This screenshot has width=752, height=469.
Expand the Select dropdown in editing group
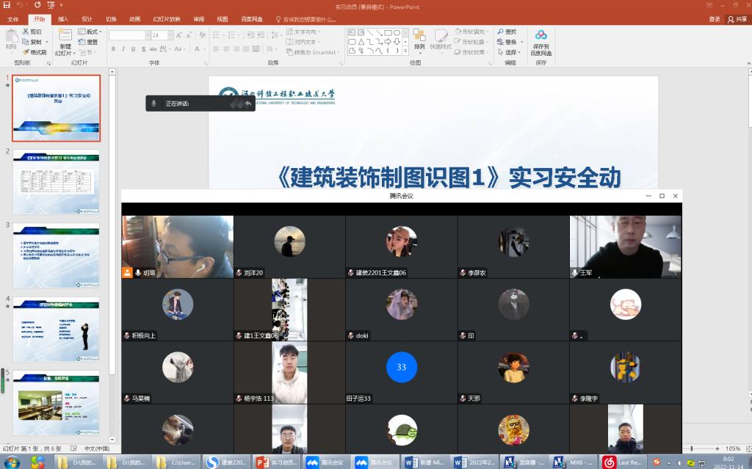click(512, 52)
